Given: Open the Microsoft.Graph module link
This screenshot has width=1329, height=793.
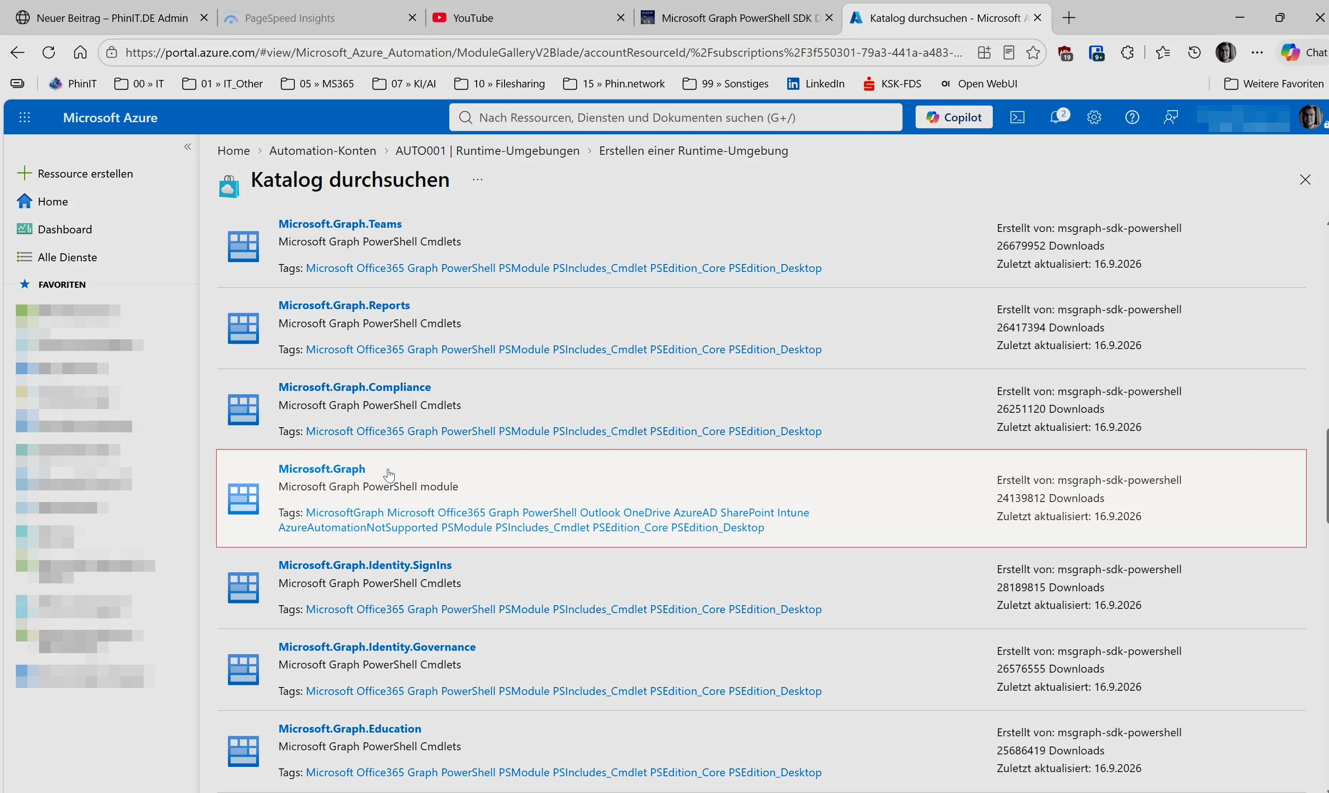Looking at the screenshot, I should (x=322, y=469).
